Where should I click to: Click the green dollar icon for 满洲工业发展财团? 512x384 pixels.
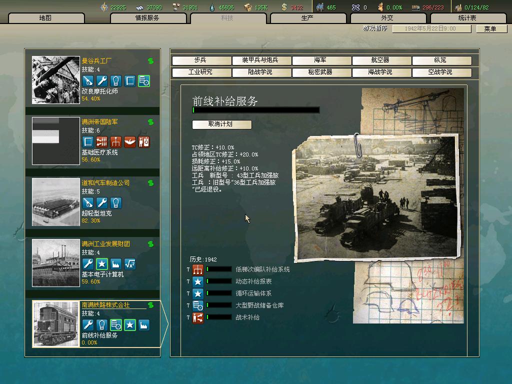(150, 244)
